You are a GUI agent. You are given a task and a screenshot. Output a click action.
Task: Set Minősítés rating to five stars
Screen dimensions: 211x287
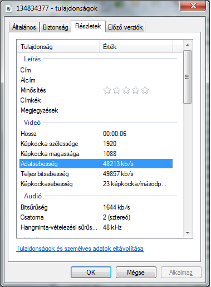145,90
